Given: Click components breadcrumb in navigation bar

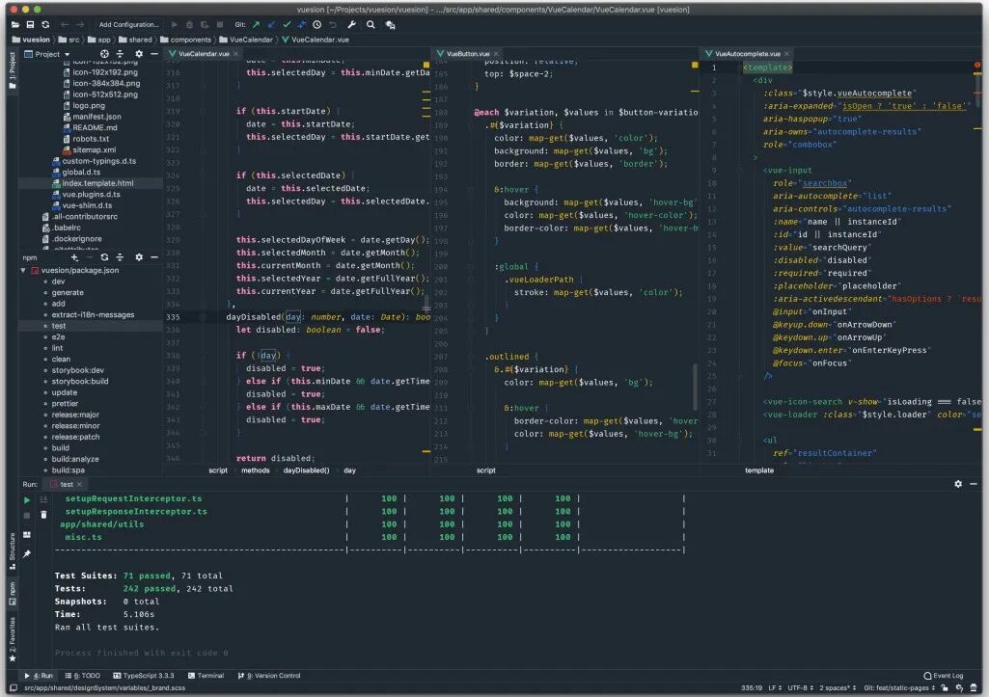Looking at the screenshot, I should pos(185,40).
